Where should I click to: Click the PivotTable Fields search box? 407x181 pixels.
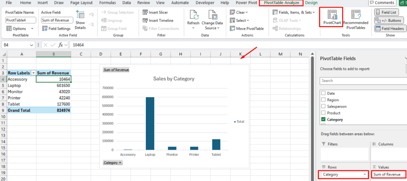point(363,81)
